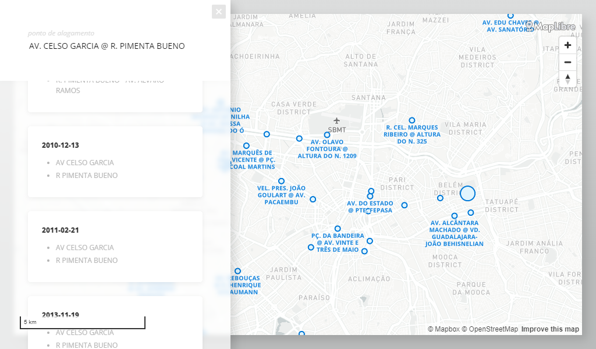
Task: Zoom out on the map
Action: [567, 62]
